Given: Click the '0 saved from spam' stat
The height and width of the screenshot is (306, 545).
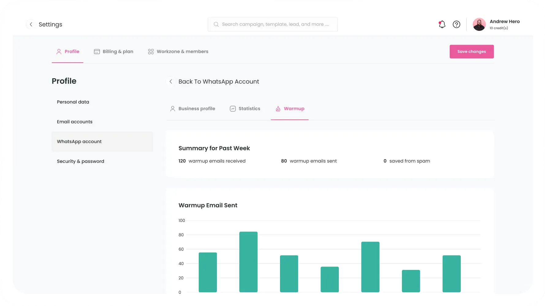Looking at the screenshot, I should coord(407,161).
